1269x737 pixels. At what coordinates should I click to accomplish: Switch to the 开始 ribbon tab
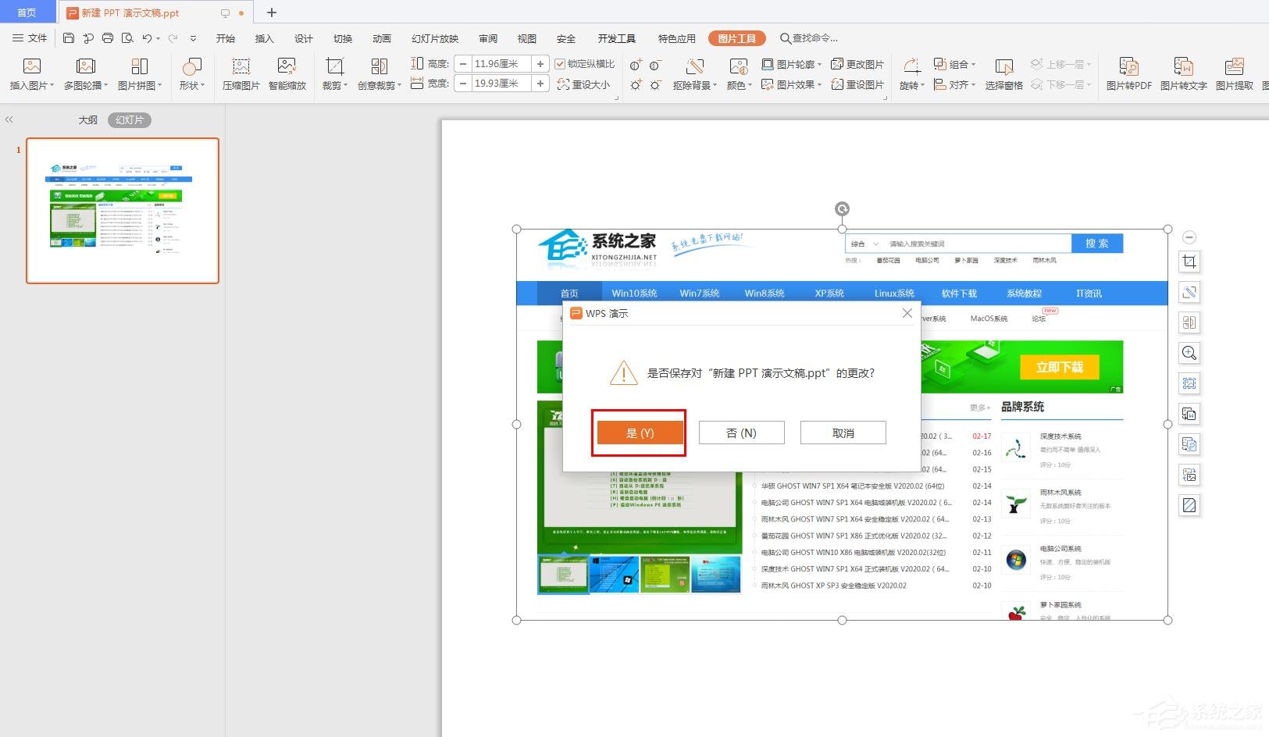(x=226, y=37)
